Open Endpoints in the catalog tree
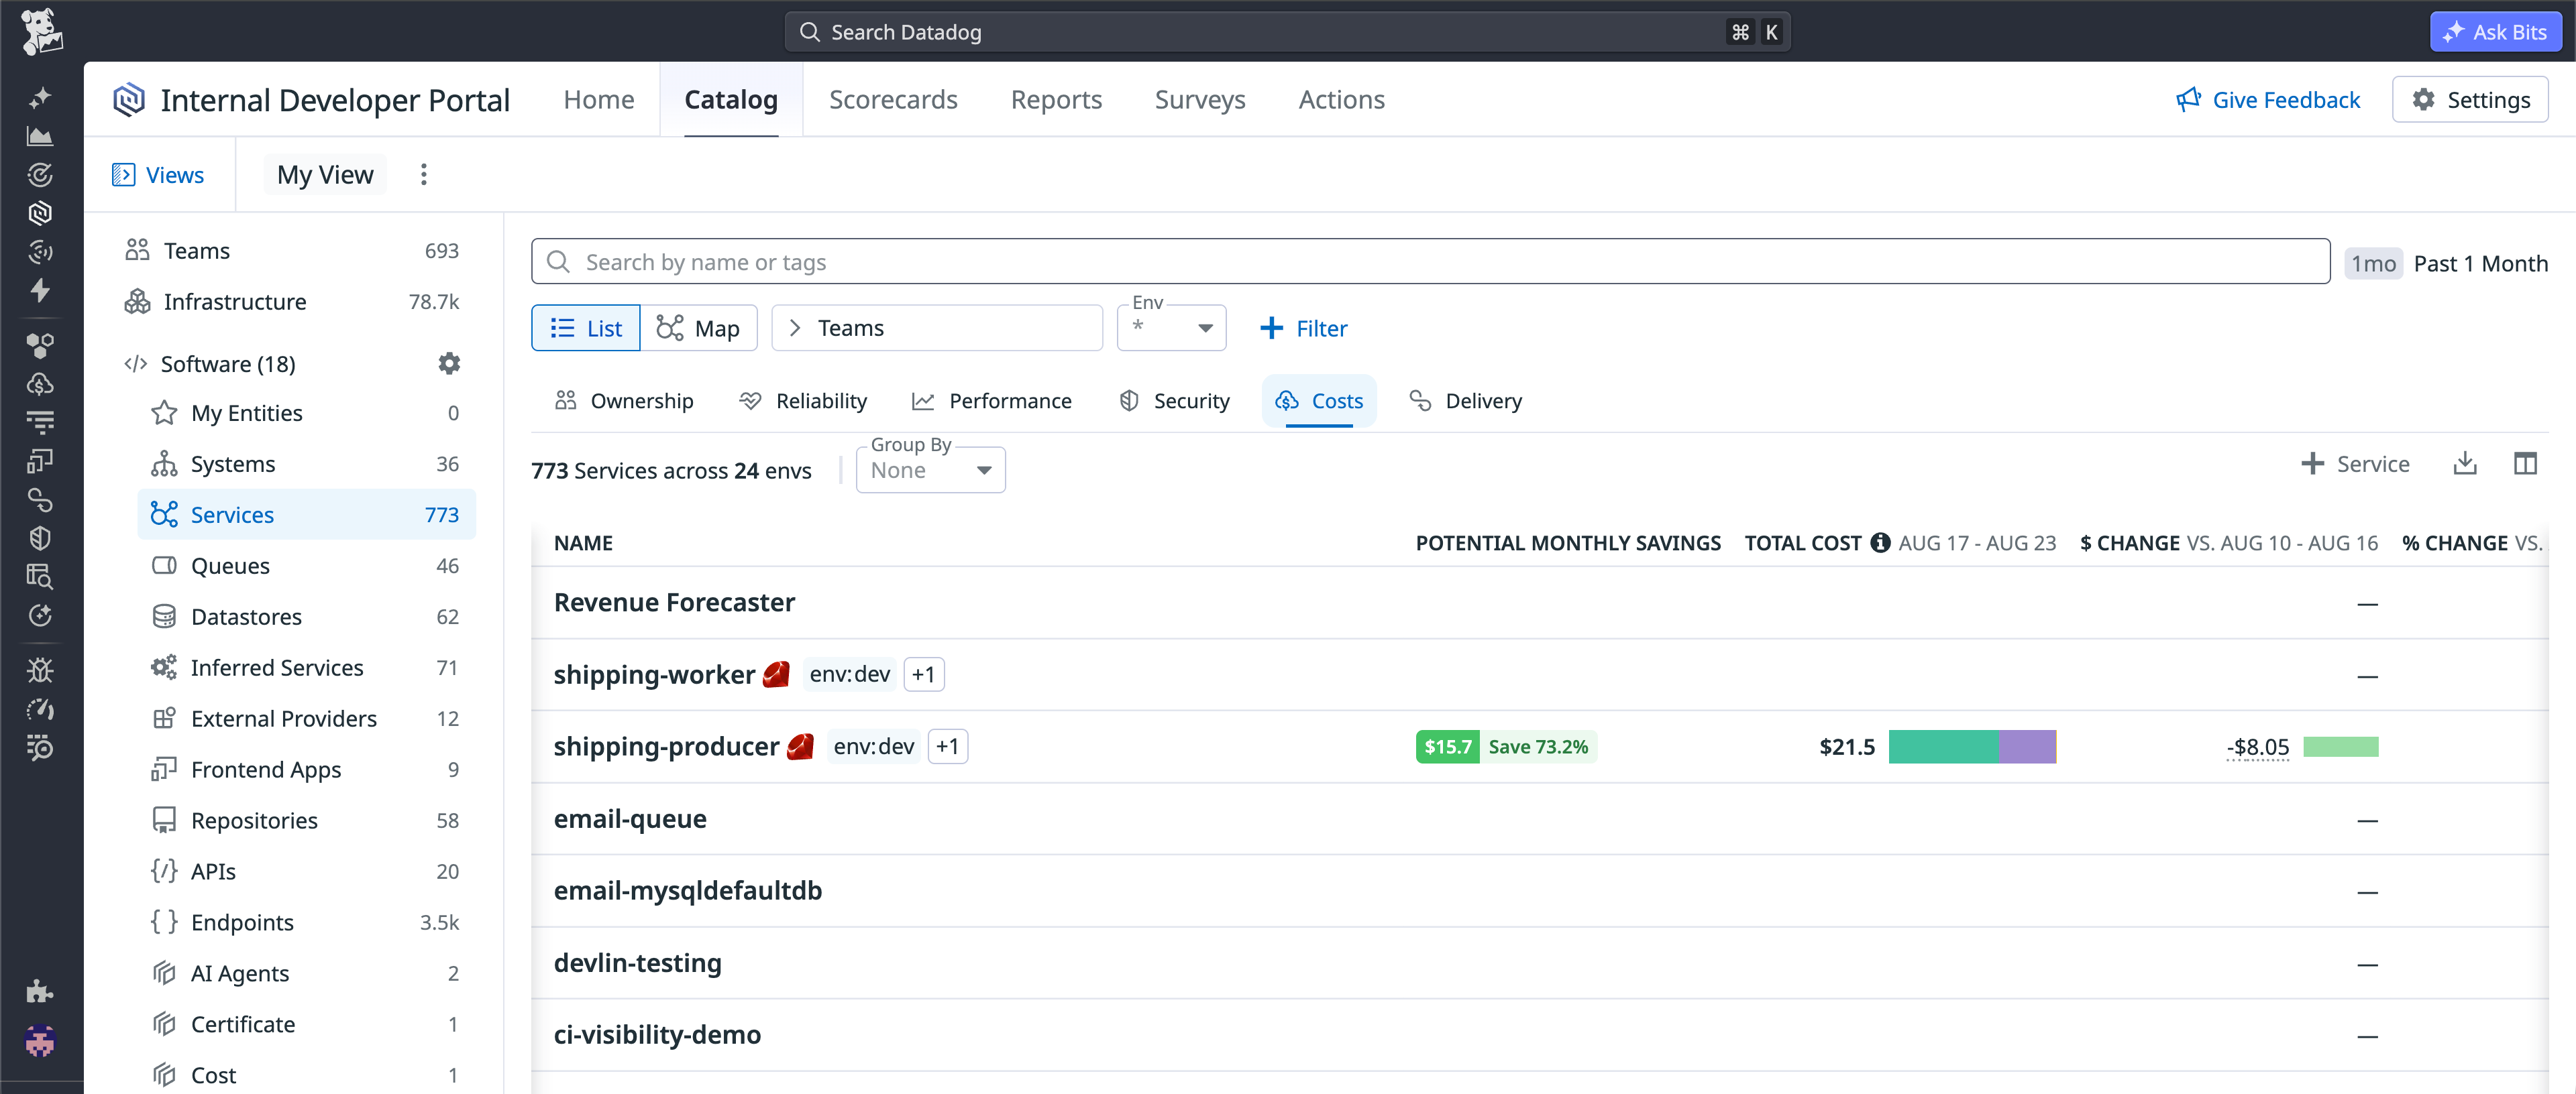2576x1094 pixels. coord(306,922)
